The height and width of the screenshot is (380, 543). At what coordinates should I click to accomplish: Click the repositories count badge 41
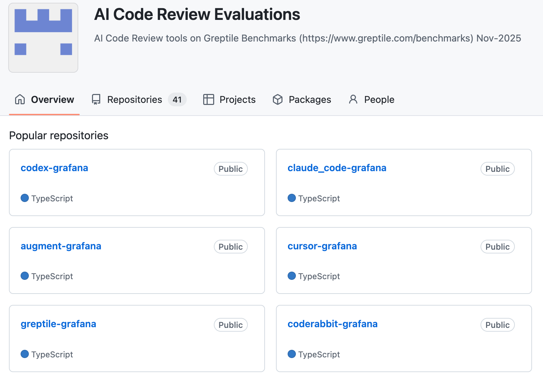177,99
